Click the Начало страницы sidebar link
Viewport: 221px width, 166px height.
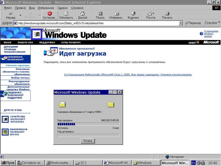pos(18,66)
